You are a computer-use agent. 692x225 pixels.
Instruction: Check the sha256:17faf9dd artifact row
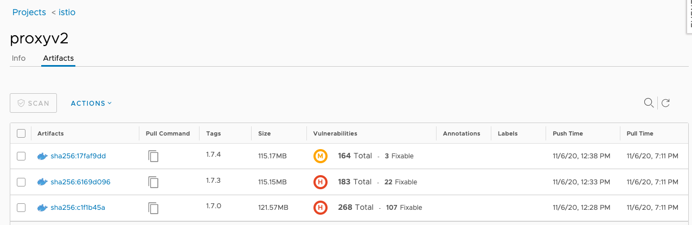21,156
